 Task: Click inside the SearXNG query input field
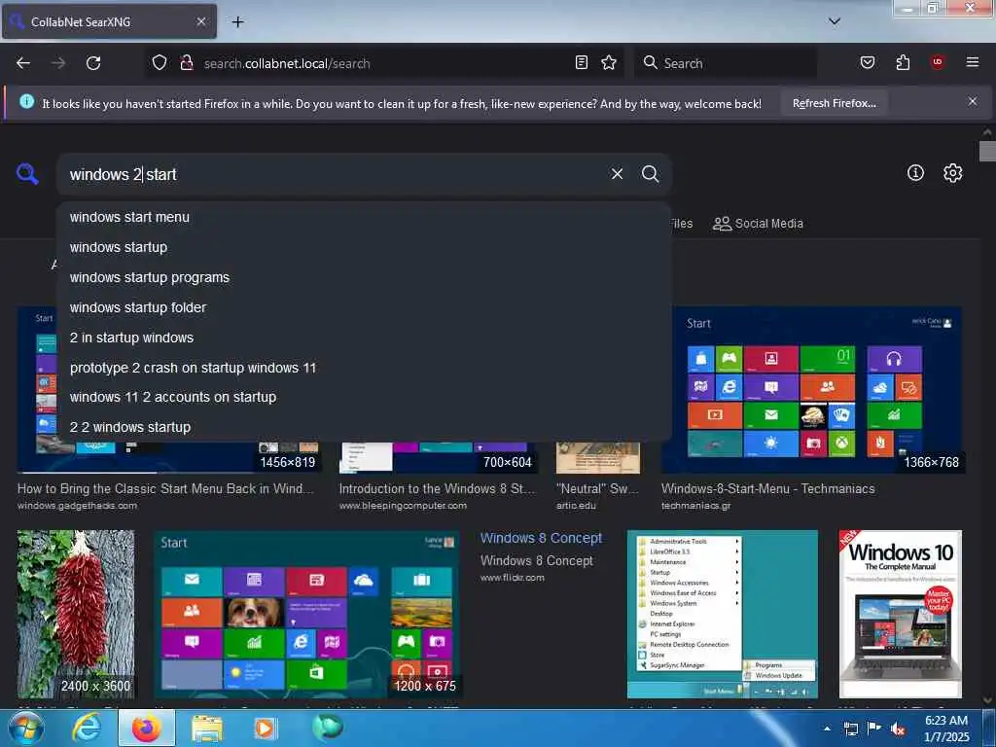[331, 174]
